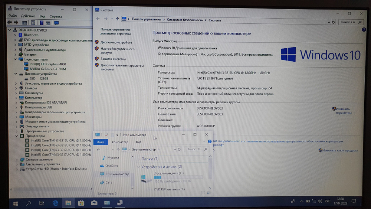Open Диспетчер устройств link in System sidebar

[x=116, y=42]
